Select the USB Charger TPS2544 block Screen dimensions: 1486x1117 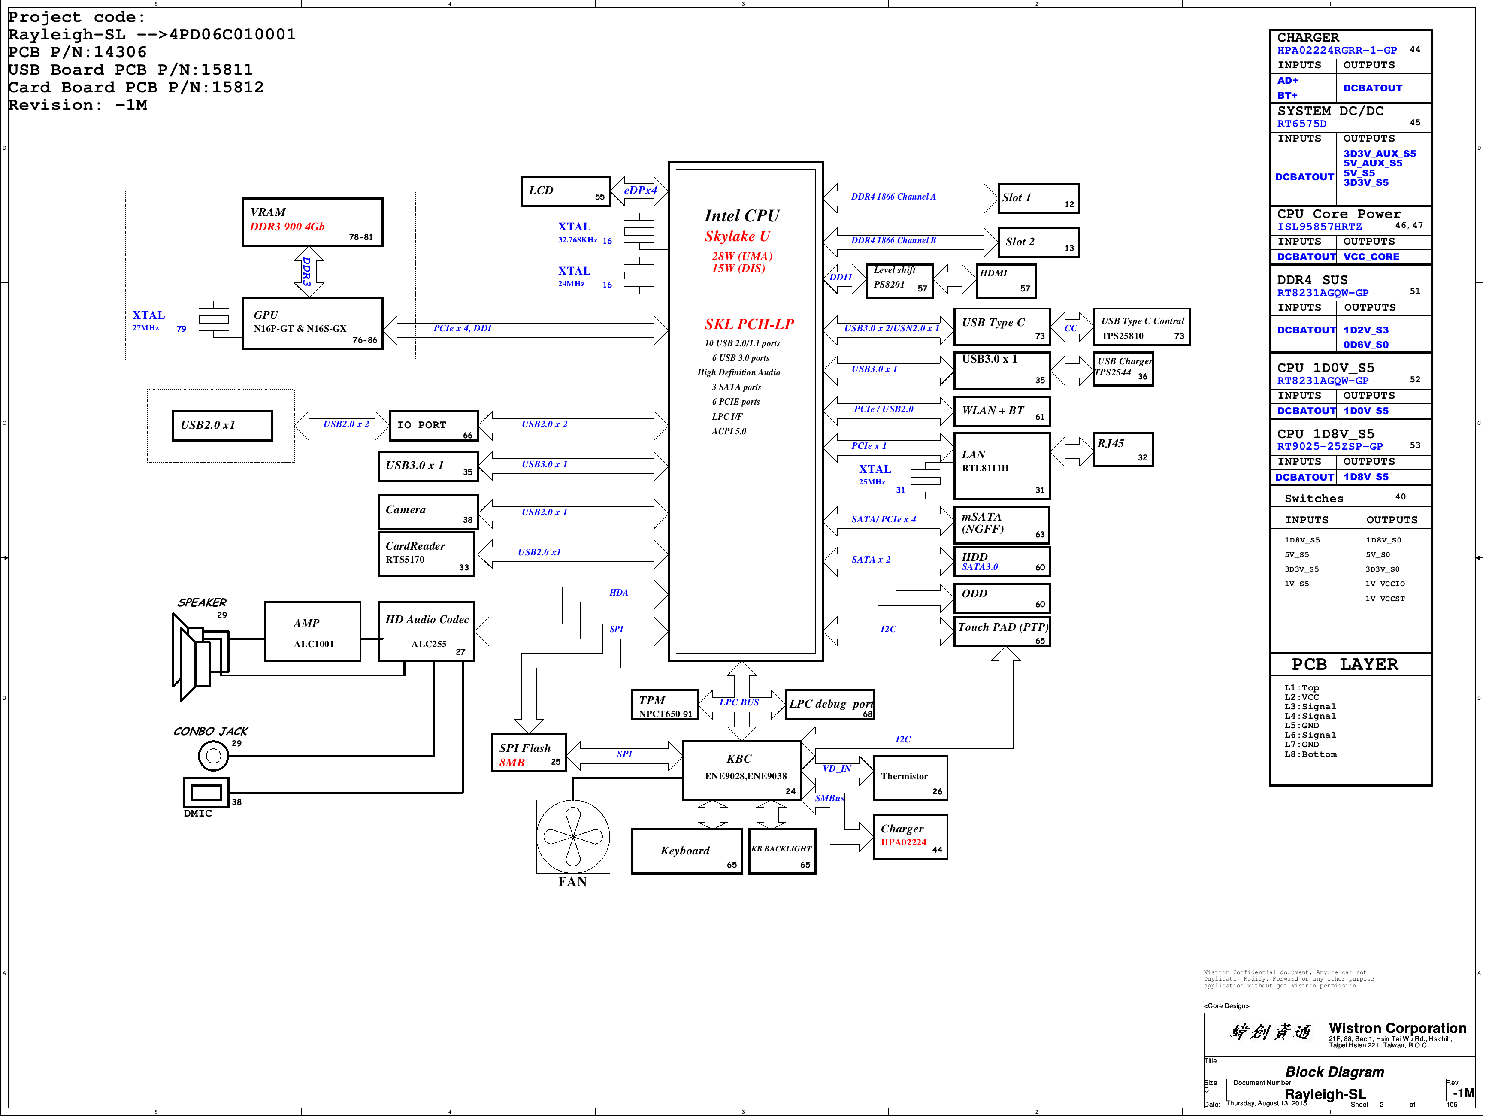pos(1123,369)
